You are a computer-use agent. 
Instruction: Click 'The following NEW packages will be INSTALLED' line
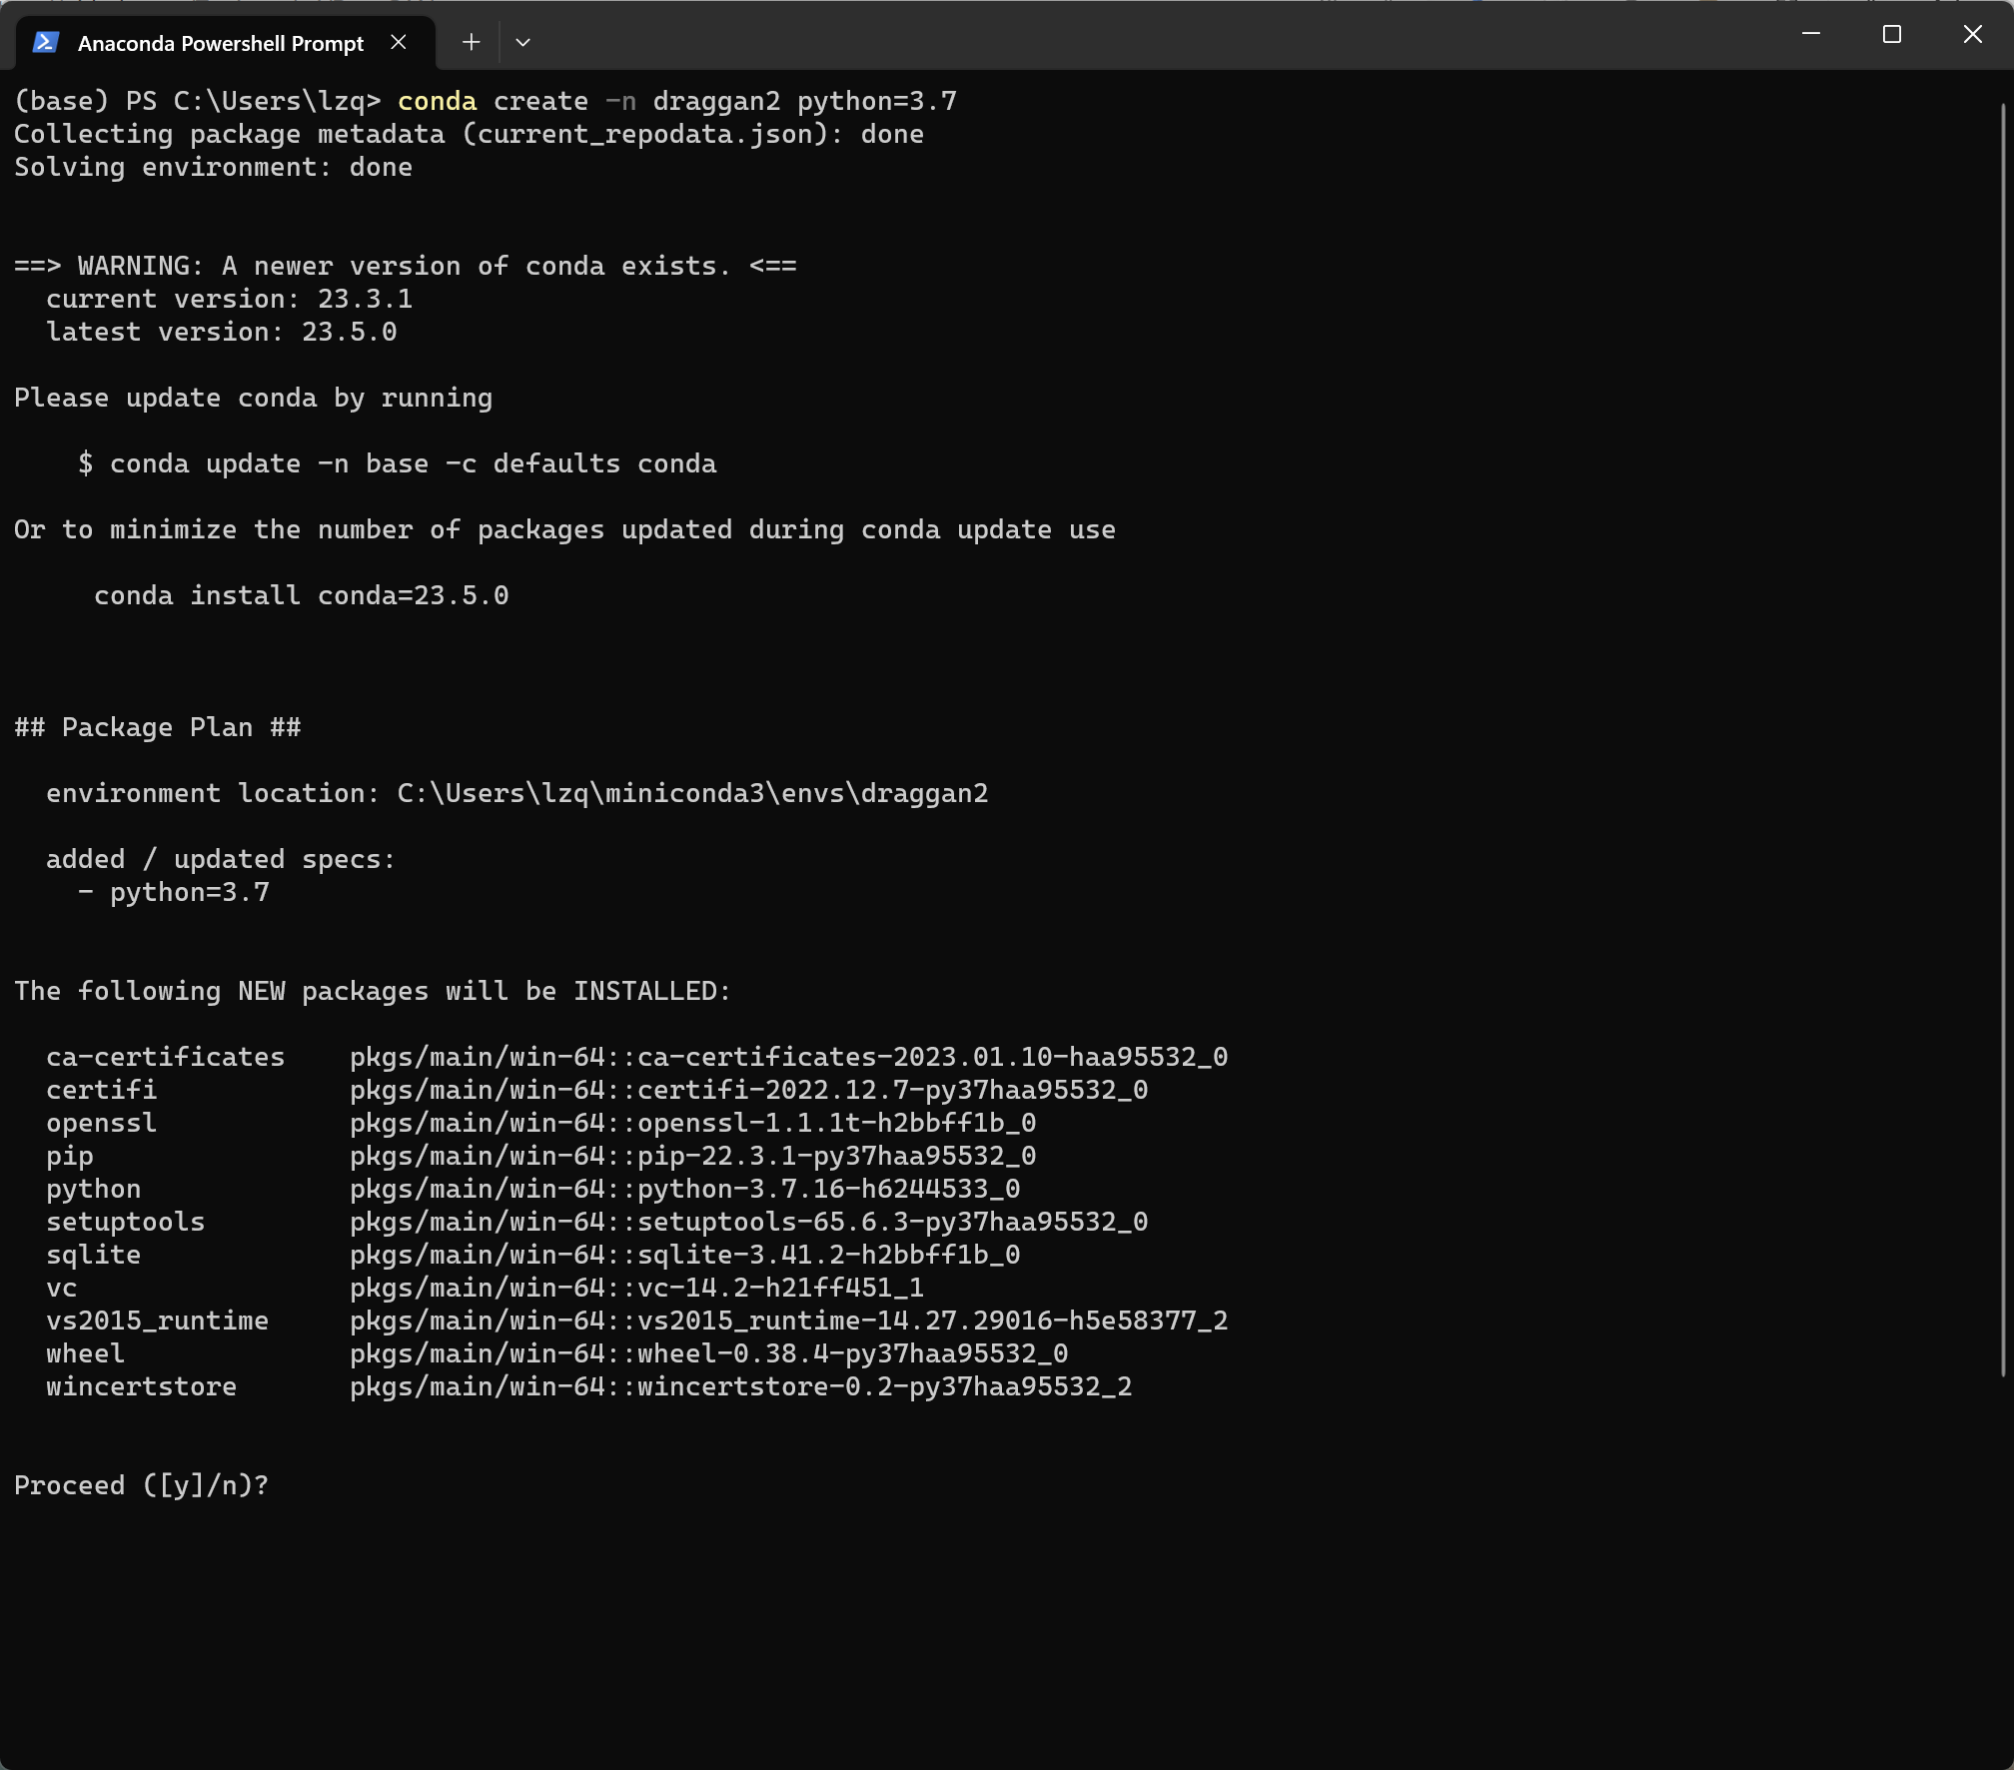[373, 991]
